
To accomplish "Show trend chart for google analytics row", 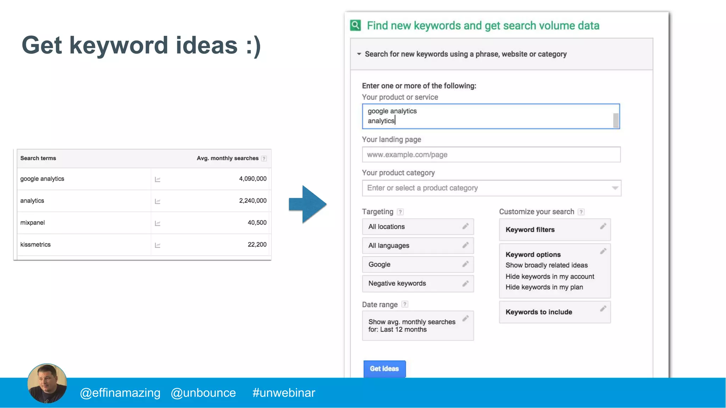I will pyautogui.click(x=158, y=180).
